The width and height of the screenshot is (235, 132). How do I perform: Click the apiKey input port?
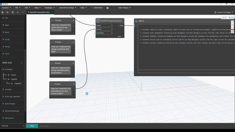[104, 25]
